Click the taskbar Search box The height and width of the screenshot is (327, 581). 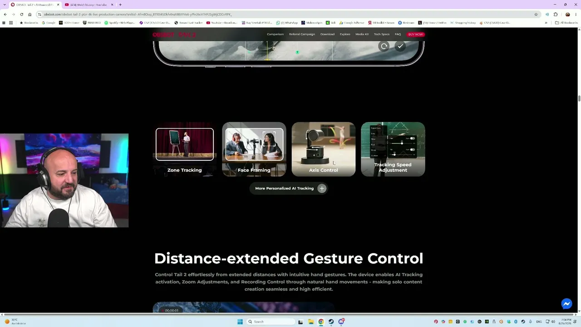(x=271, y=322)
